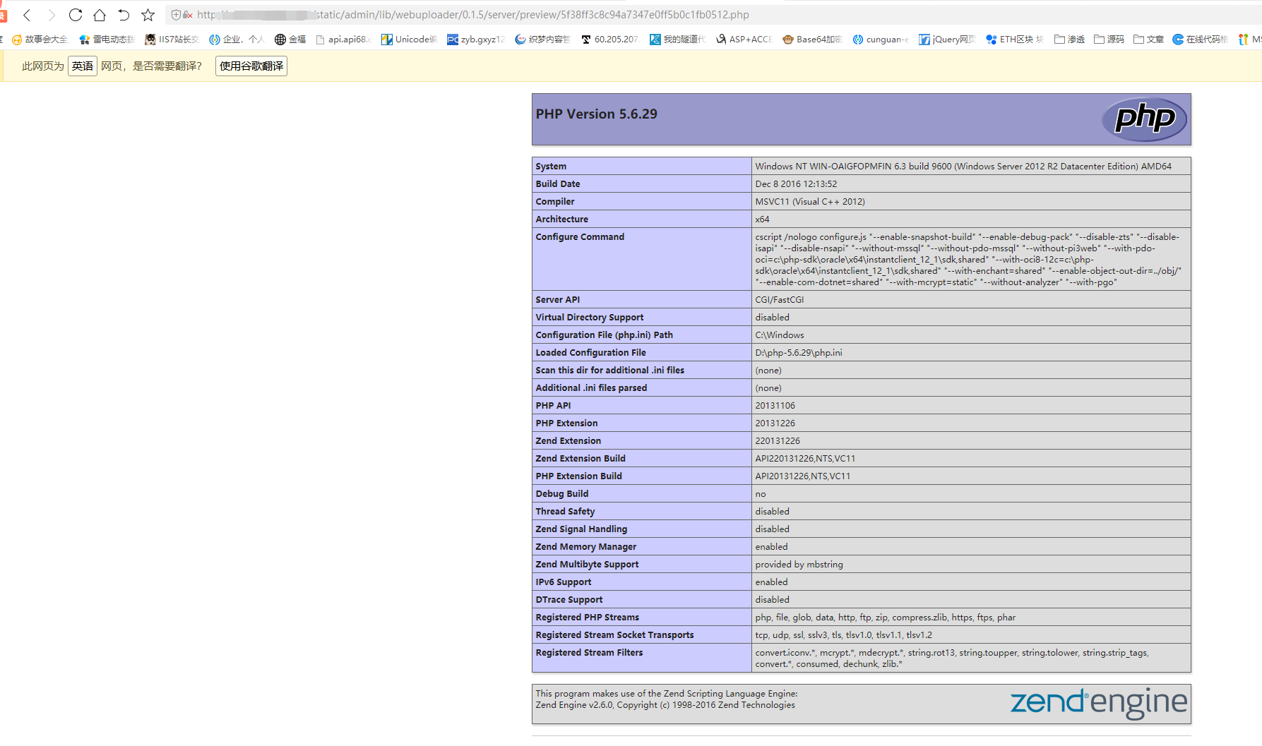Click the Registered Stream Filters label
This screenshot has width=1262, height=746.
(x=589, y=653)
